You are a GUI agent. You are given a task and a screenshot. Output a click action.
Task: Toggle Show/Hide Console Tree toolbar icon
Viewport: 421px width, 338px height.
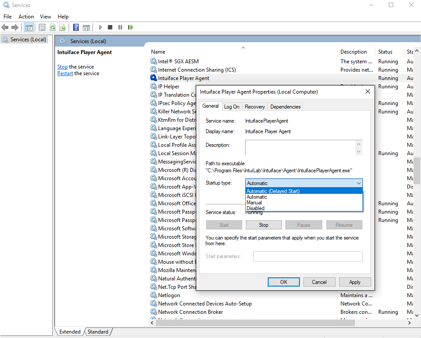pyautogui.click(x=29, y=27)
